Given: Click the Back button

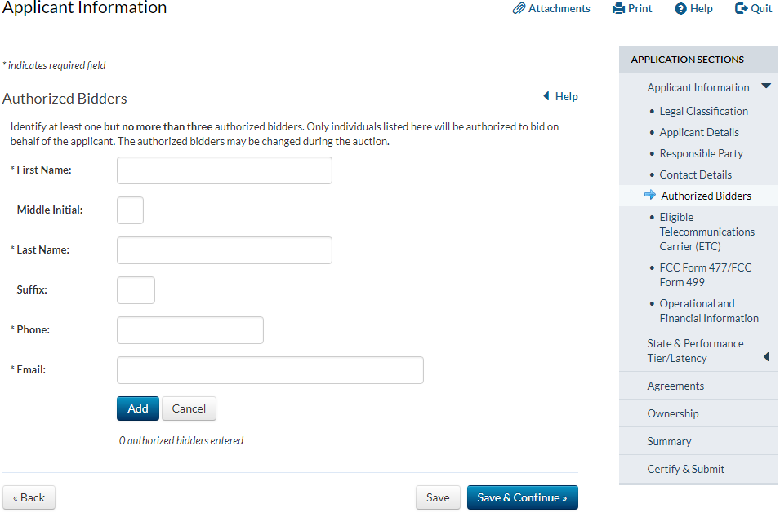Looking at the screenshot, I should click(29, 497).
